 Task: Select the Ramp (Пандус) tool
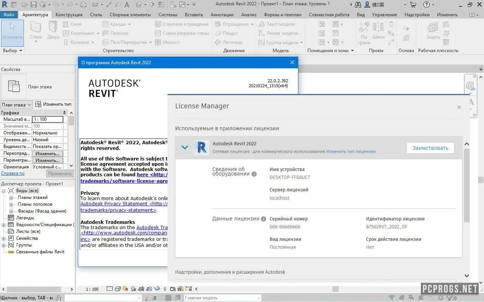pos(226,33)
